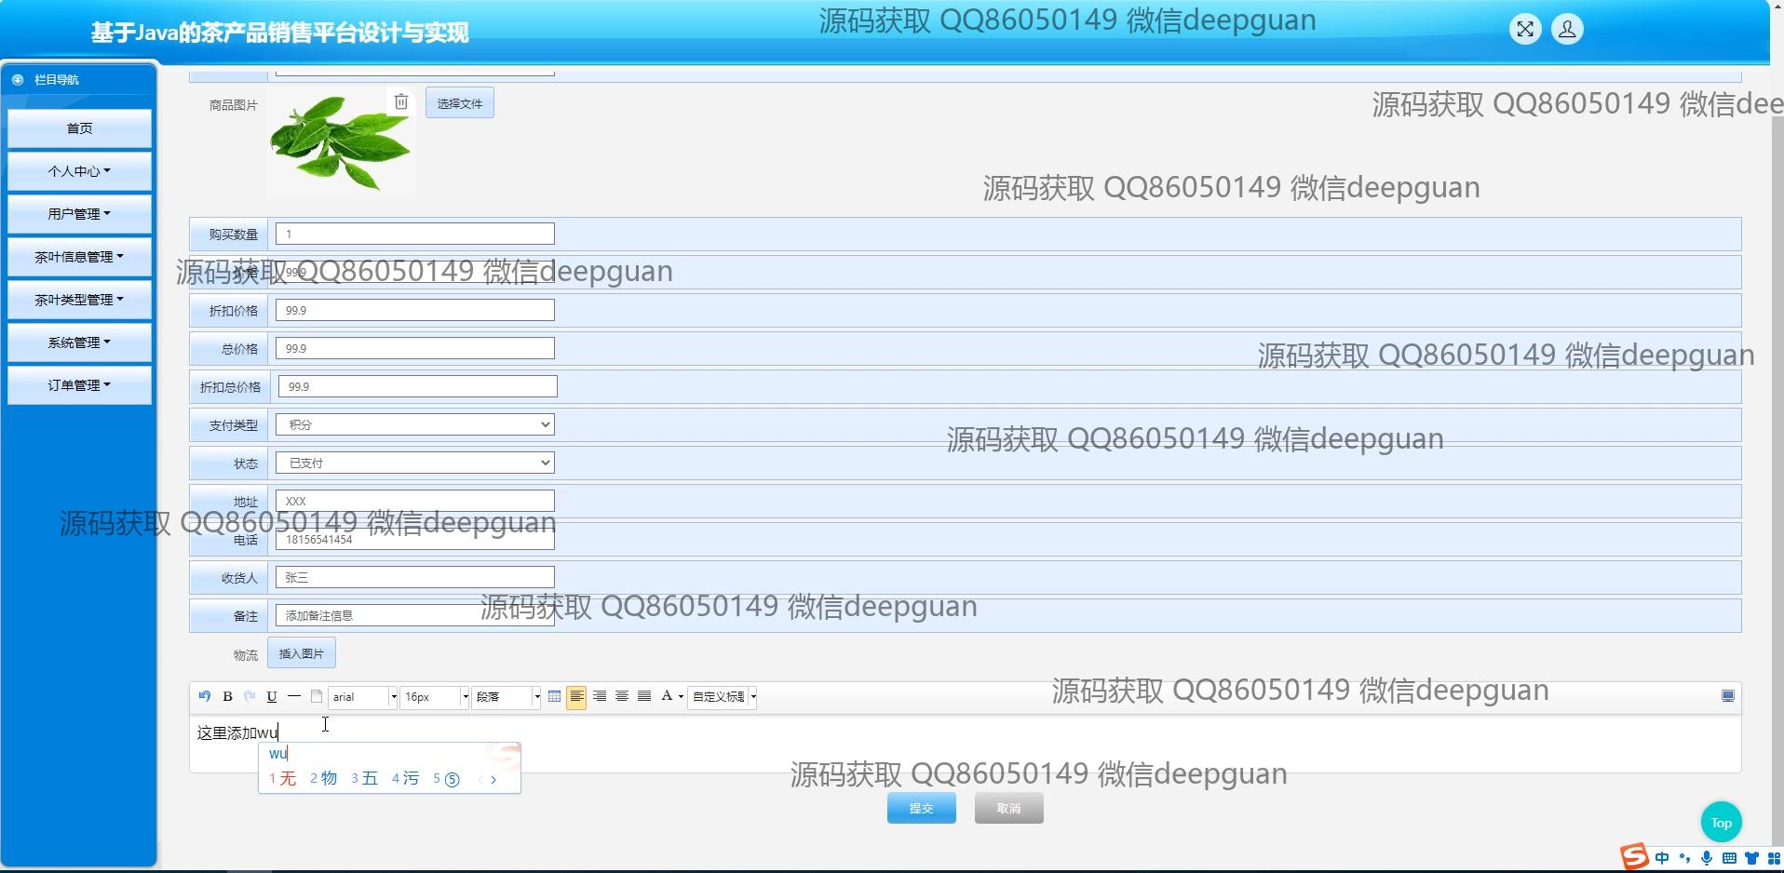Screen dimensions: 1784x873
Task: Toggle editor fullscreen icon at toolbar right
Action: click(x=1727, y=696)
